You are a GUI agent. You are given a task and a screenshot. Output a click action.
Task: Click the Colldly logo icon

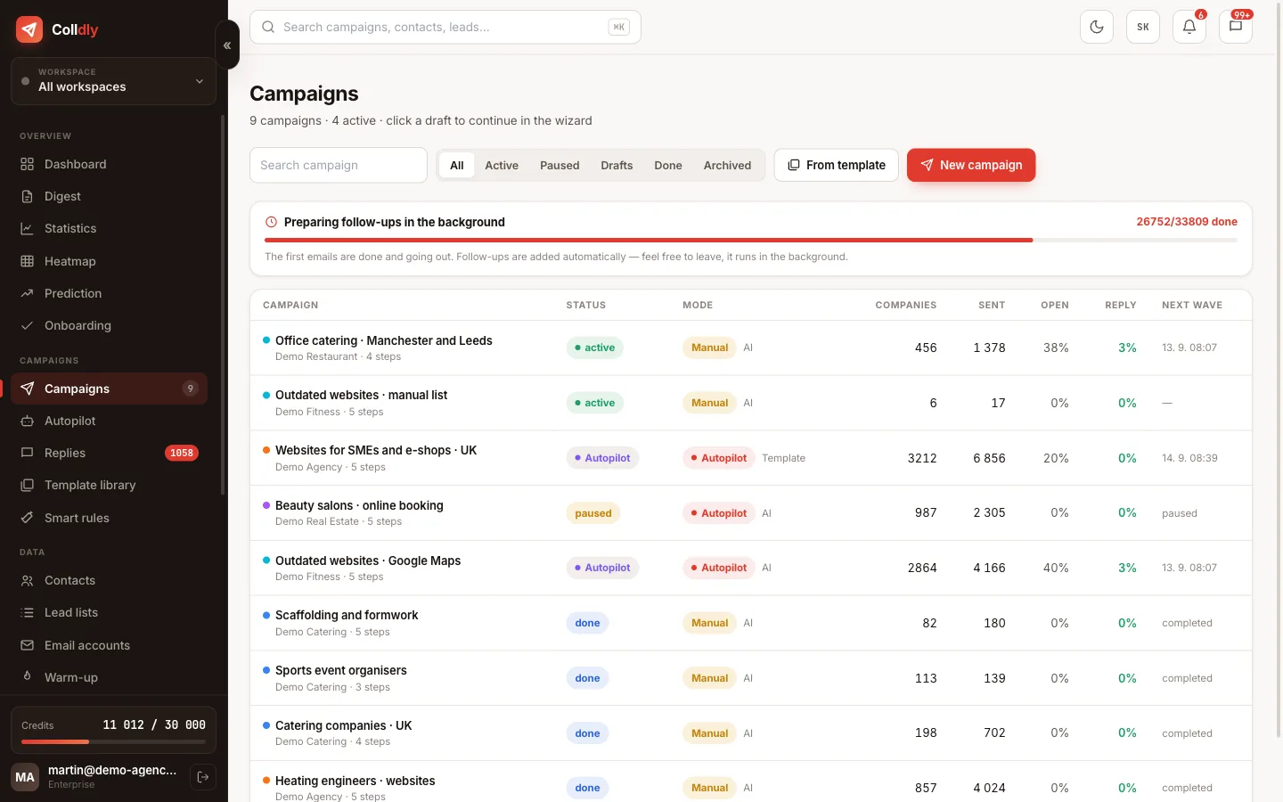(x=29, y=29)
